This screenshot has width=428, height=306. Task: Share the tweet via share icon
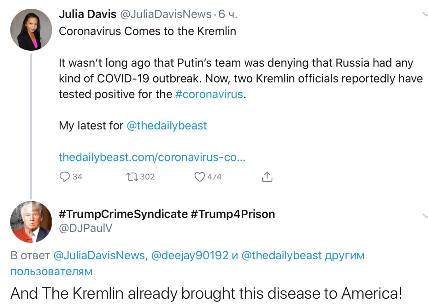pyautogui.click(x=267, y=177)
